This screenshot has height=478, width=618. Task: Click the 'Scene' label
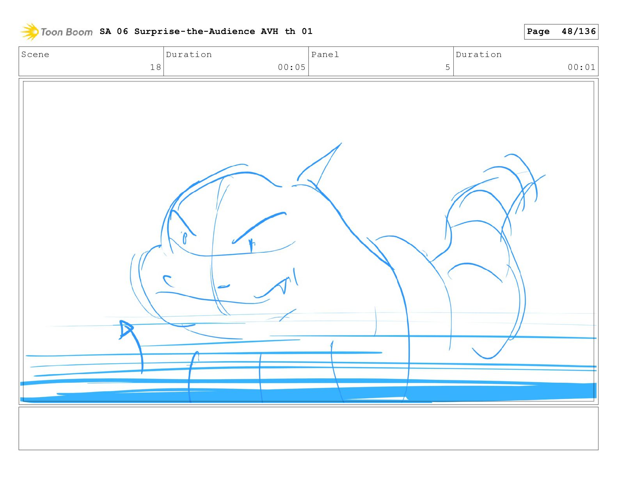point(35,55)
